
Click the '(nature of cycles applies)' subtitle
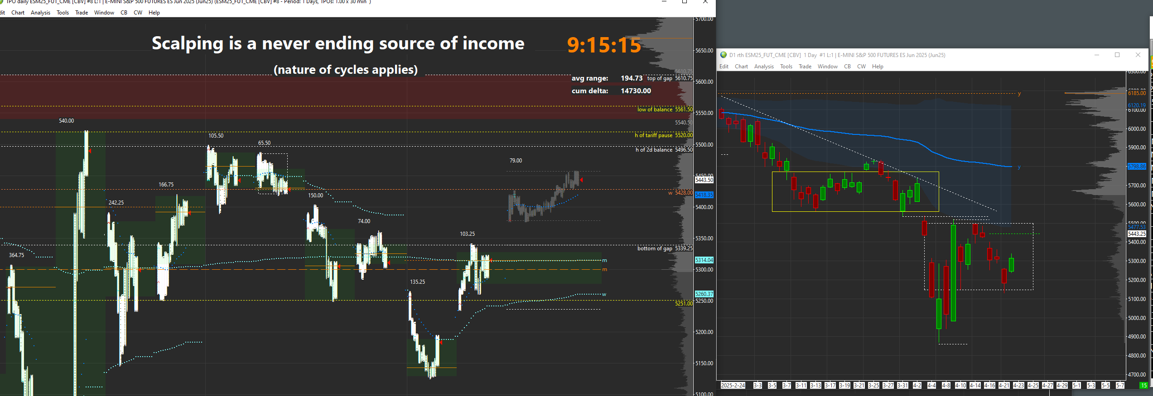tap(346, 70)
